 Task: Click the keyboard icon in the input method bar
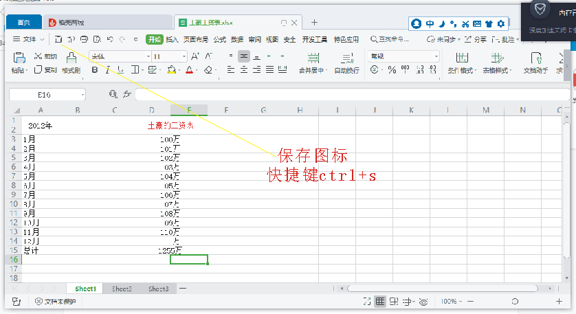point(477,24)
